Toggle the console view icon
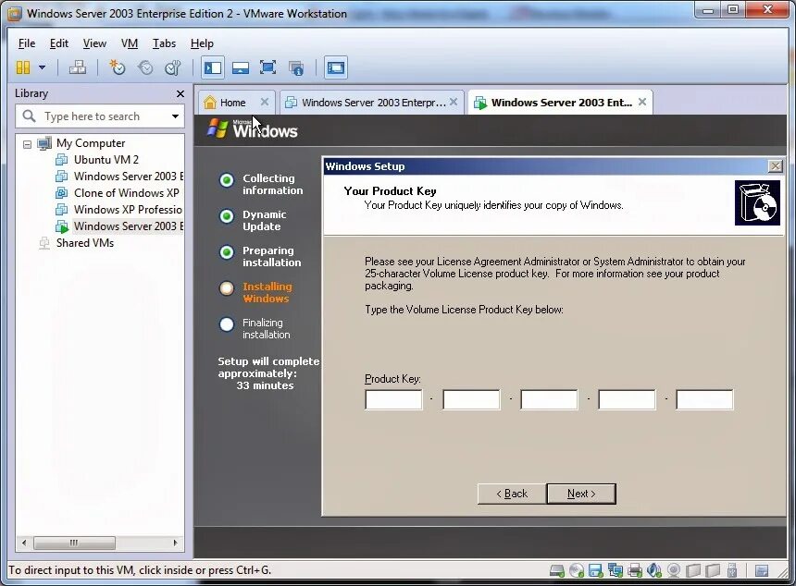The height and width of the screenshot is (586, 796). coord(336,67)
